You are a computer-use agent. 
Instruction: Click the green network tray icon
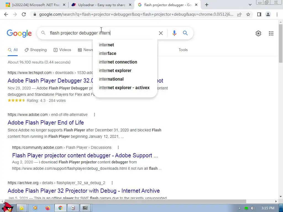tap(246, 208)
